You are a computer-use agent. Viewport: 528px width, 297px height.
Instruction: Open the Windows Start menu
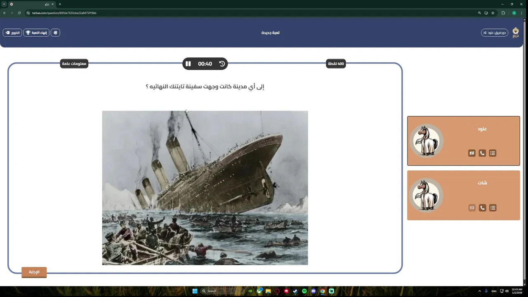click(195, 291)
